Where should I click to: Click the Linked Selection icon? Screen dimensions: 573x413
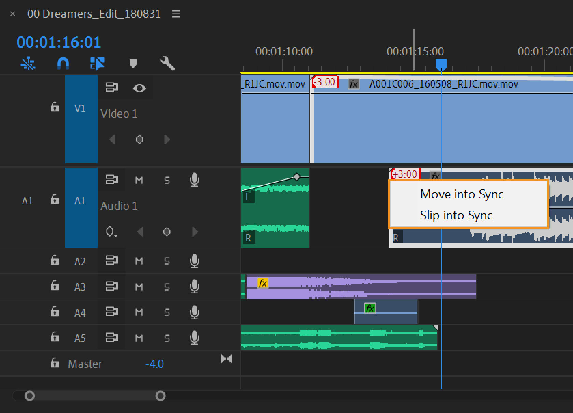click(97, 64)
